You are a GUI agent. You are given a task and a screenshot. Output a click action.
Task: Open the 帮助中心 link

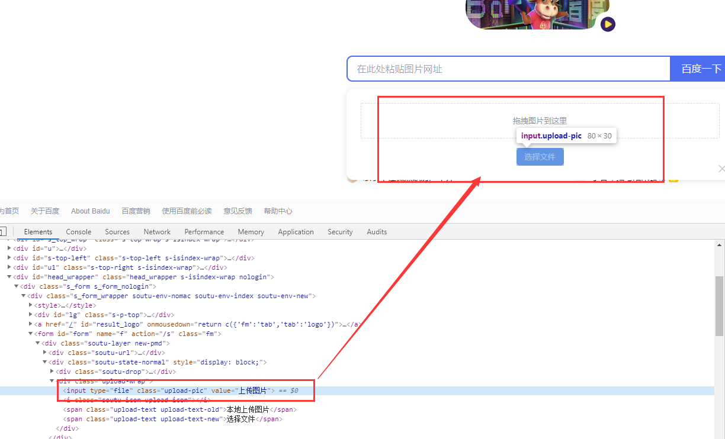pos(278,211)
